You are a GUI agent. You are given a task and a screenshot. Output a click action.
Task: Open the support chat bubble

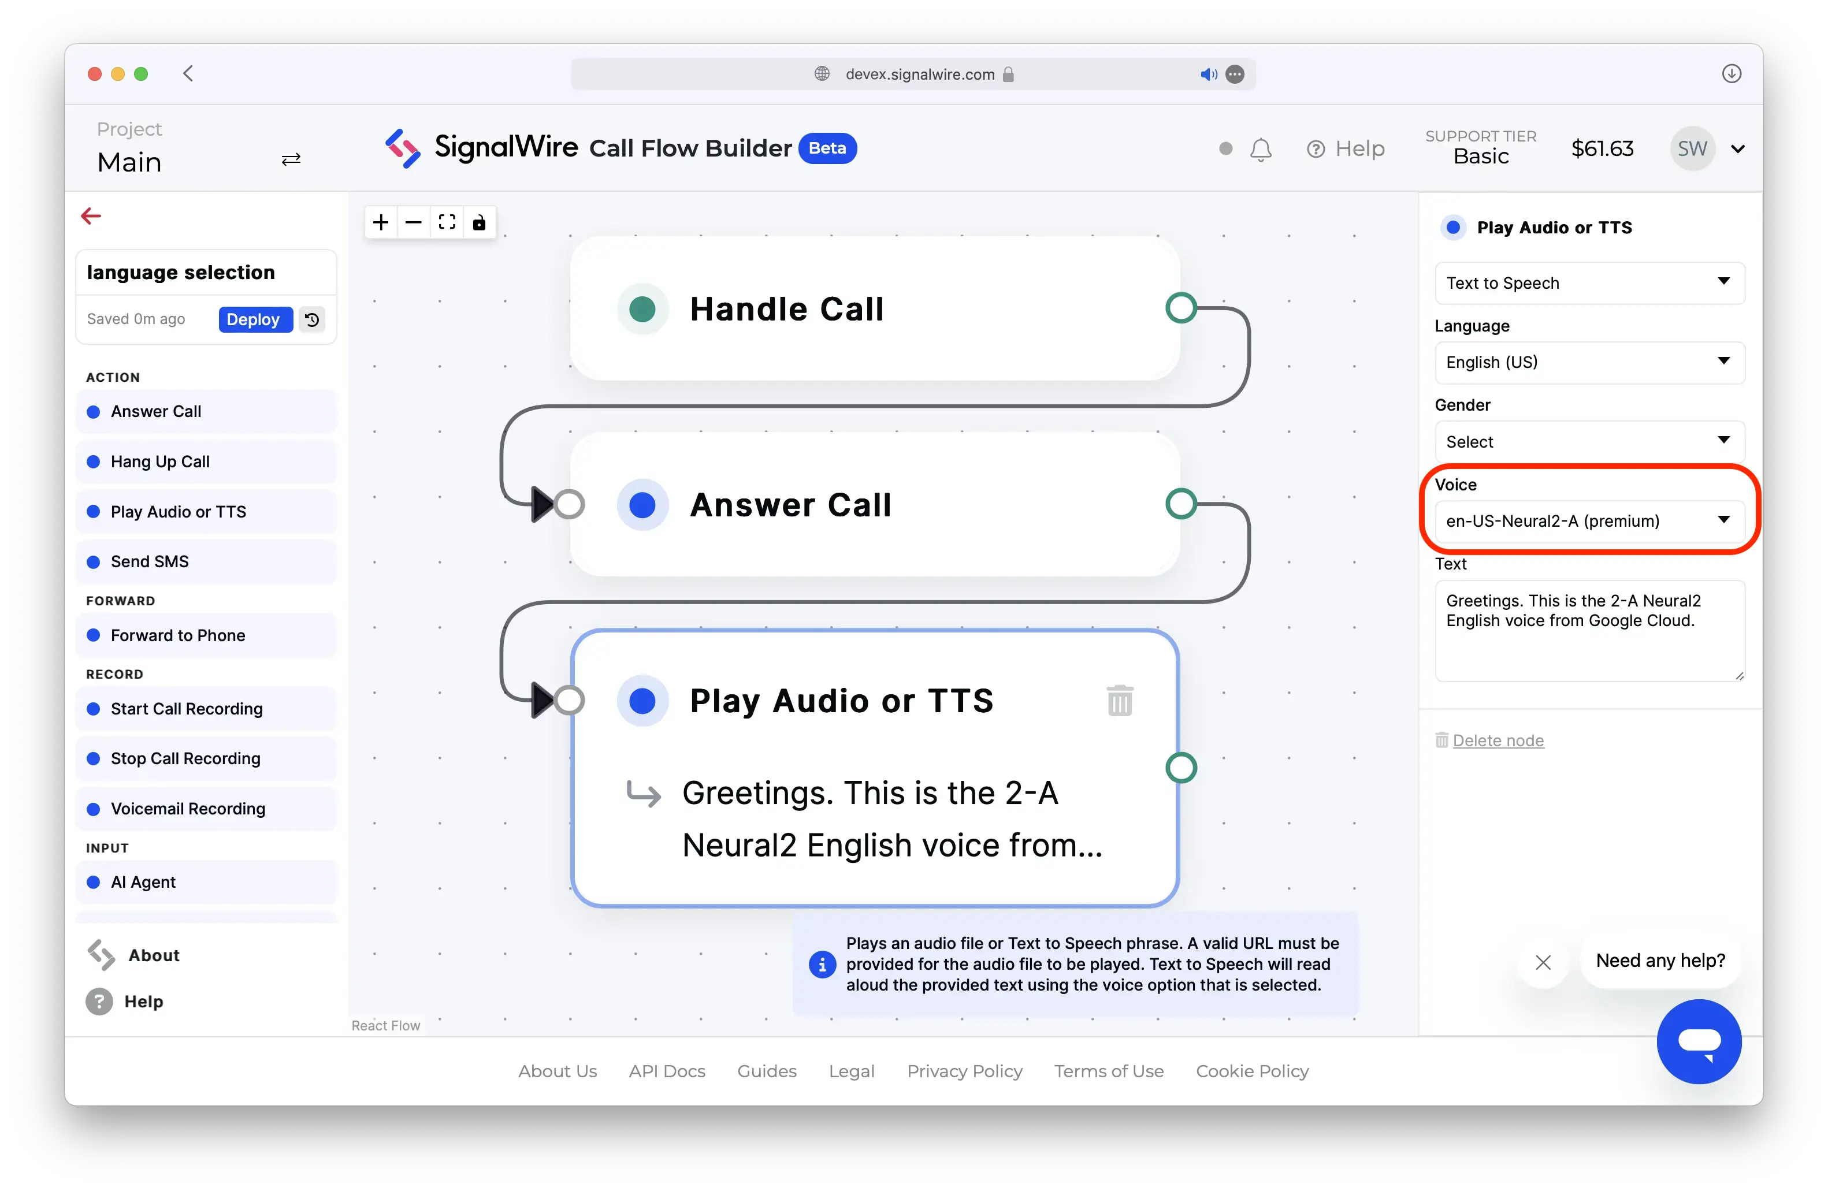[1699, 1041]
